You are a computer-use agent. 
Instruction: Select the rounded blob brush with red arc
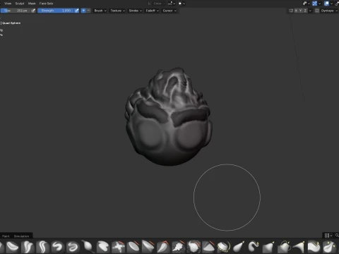pos(194,247)
